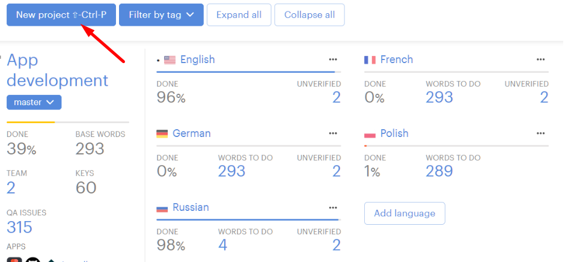Open the 315 QA issues count
The image size is (571, 262).
tap(20, 227)
